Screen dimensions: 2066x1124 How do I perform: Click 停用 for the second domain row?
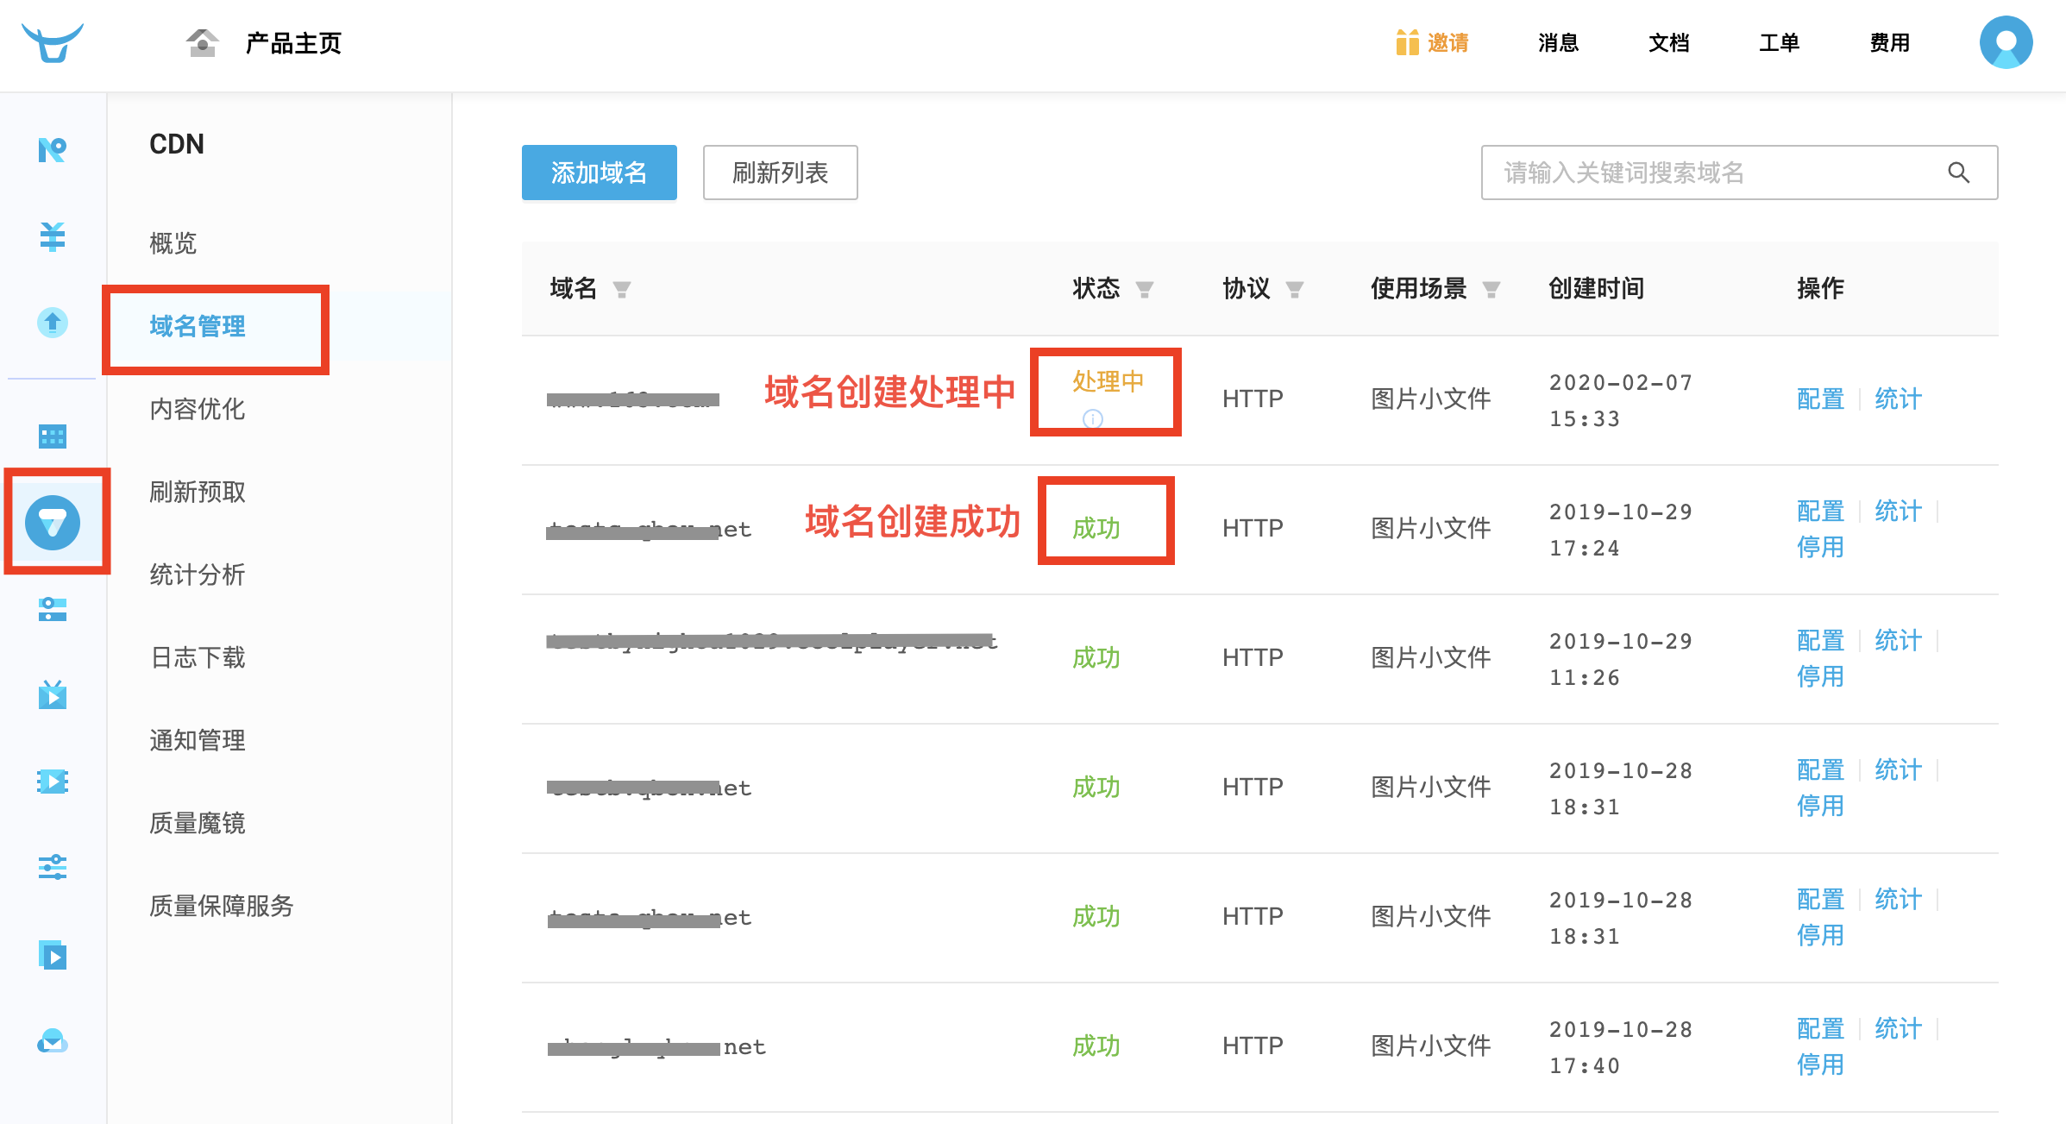tap(1820, 546)
